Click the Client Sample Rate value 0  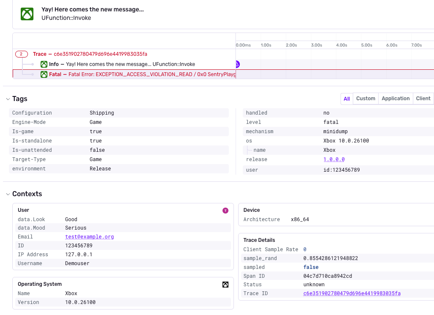[x=305, y=249]
